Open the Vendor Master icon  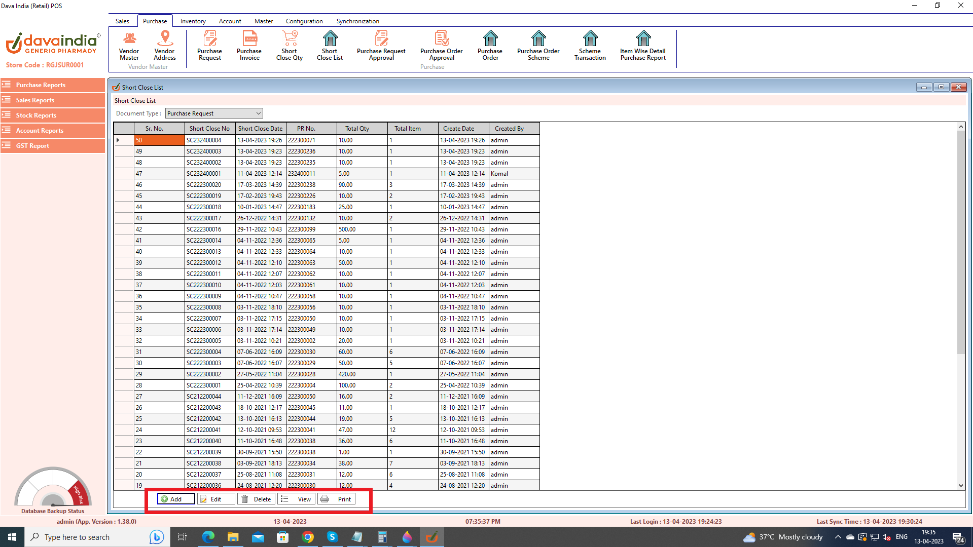pyautogui.click(x=129, y=46)
